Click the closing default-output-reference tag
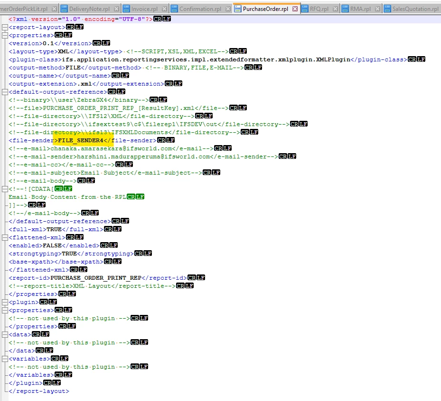 (x=60, y=222)
